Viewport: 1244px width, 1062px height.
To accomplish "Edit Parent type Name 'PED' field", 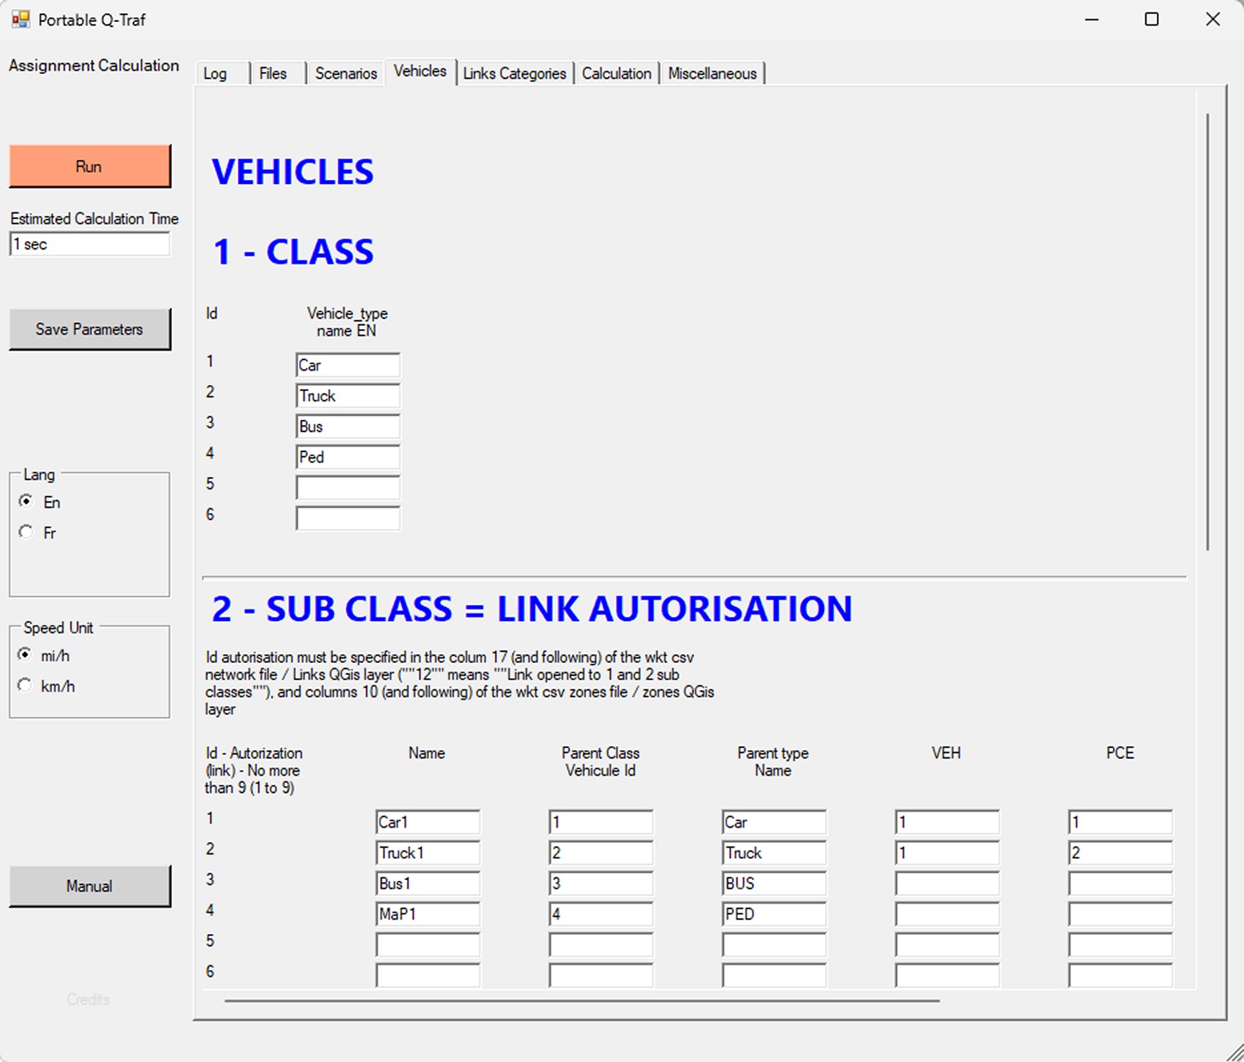I will 774,914.
